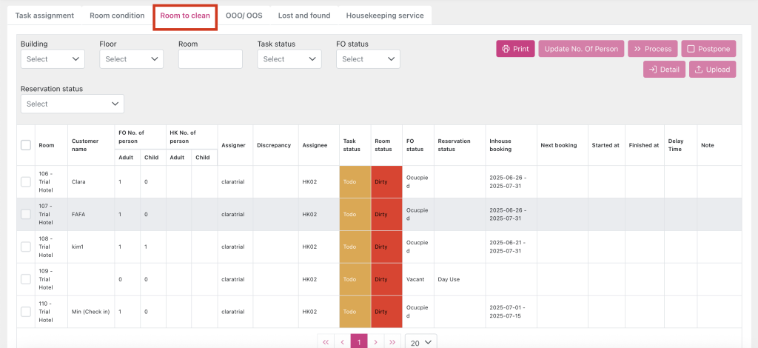
Task: Go to the first page of results
Action: 326,342
